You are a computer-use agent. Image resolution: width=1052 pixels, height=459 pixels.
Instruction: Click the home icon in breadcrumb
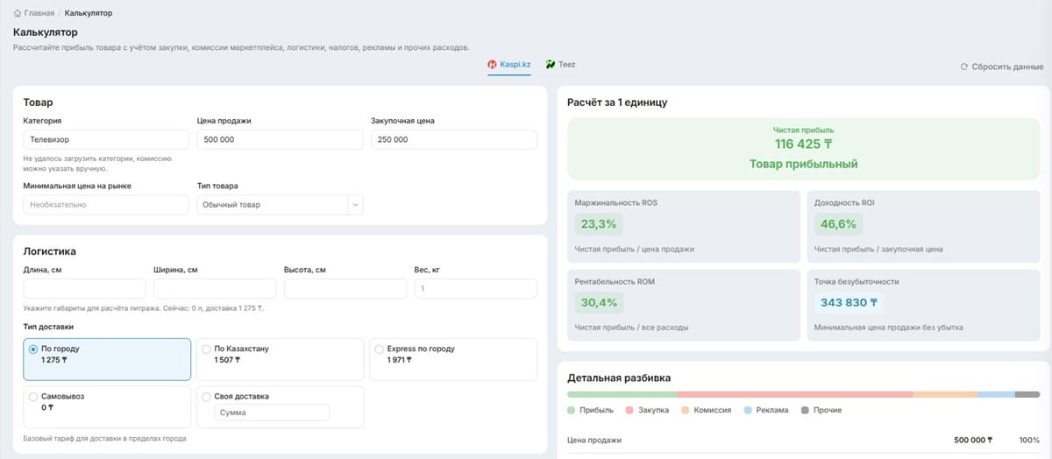pyautogui.click(x=18, y=13)
